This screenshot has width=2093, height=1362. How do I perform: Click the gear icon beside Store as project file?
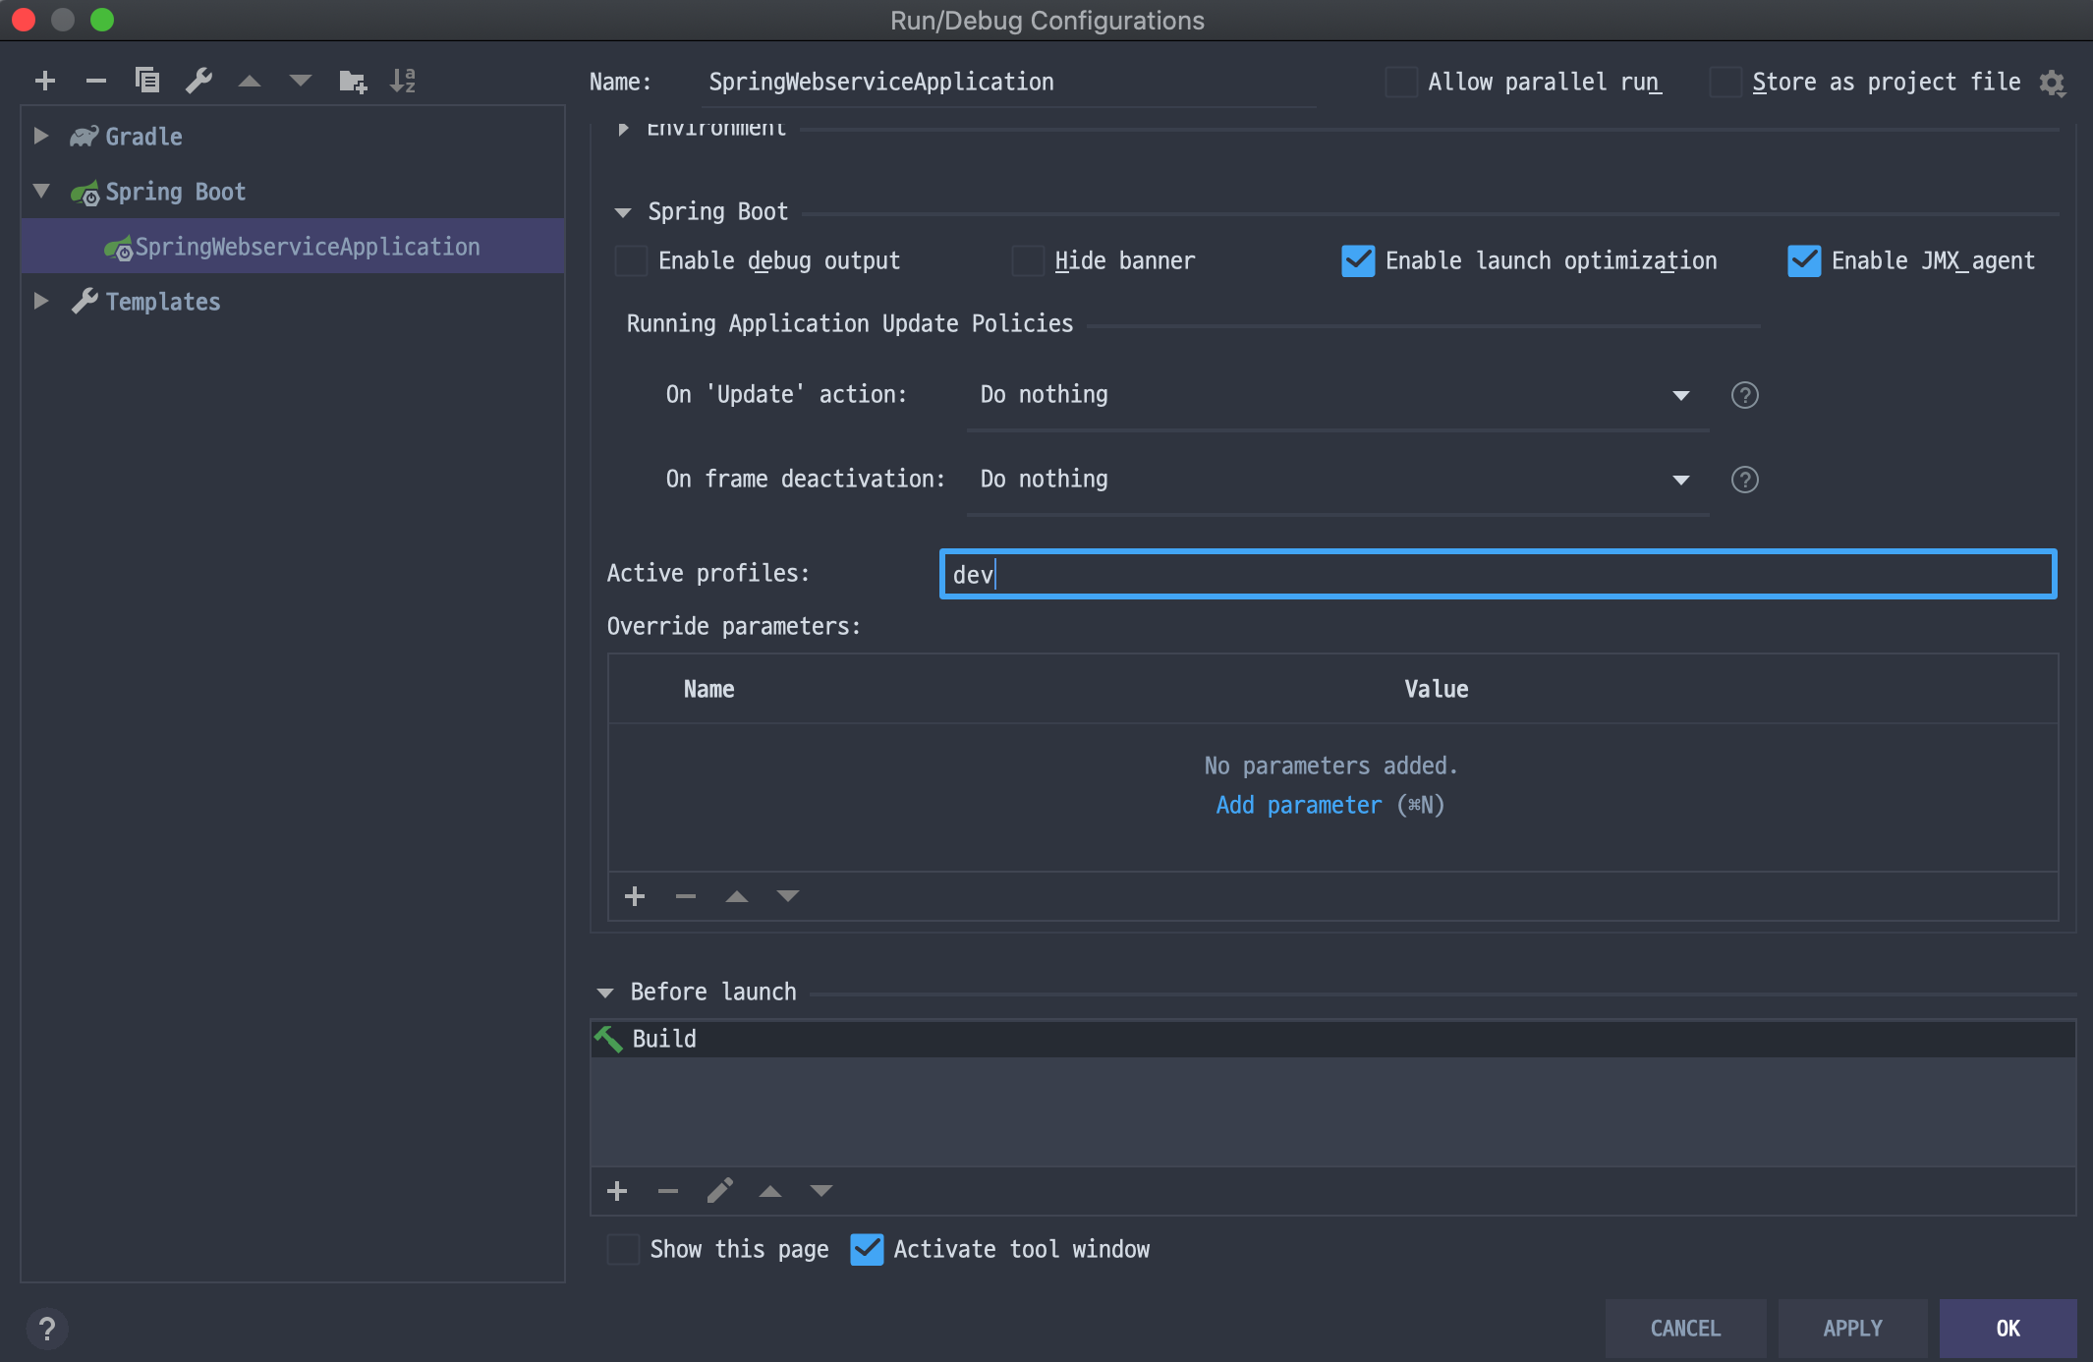pos(2052,83)
